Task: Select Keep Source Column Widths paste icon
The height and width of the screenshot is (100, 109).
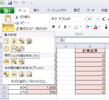Action: pos(14,49)
